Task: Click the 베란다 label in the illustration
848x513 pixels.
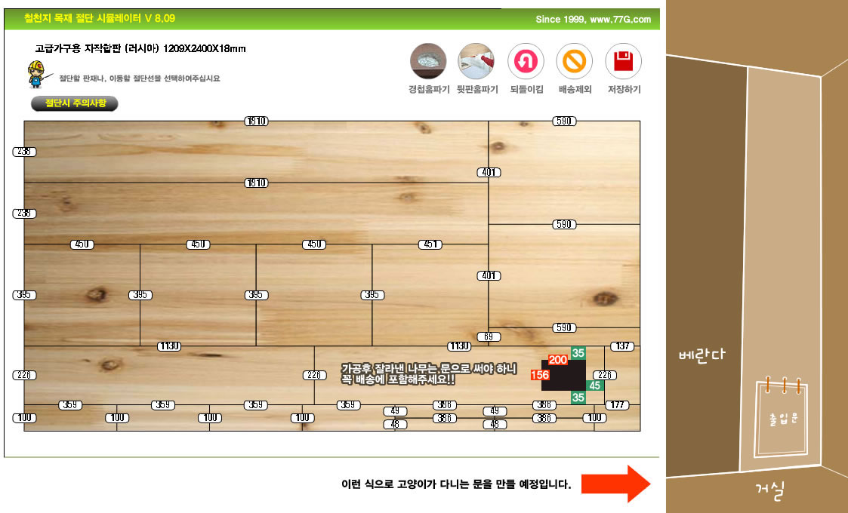Action: 702,355
